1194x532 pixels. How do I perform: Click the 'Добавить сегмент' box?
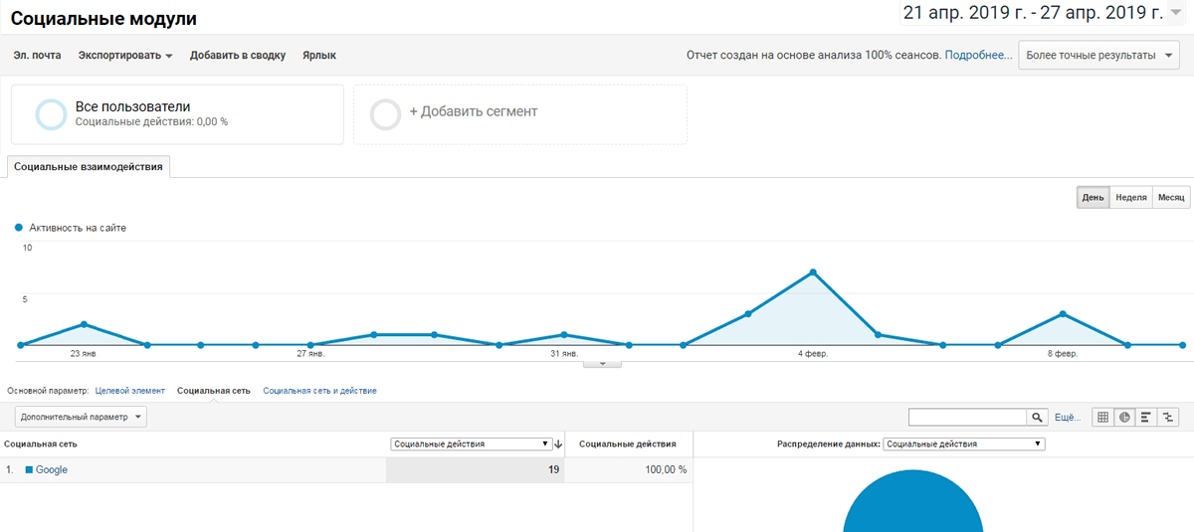pyautogui.click(x=519, y=113)
